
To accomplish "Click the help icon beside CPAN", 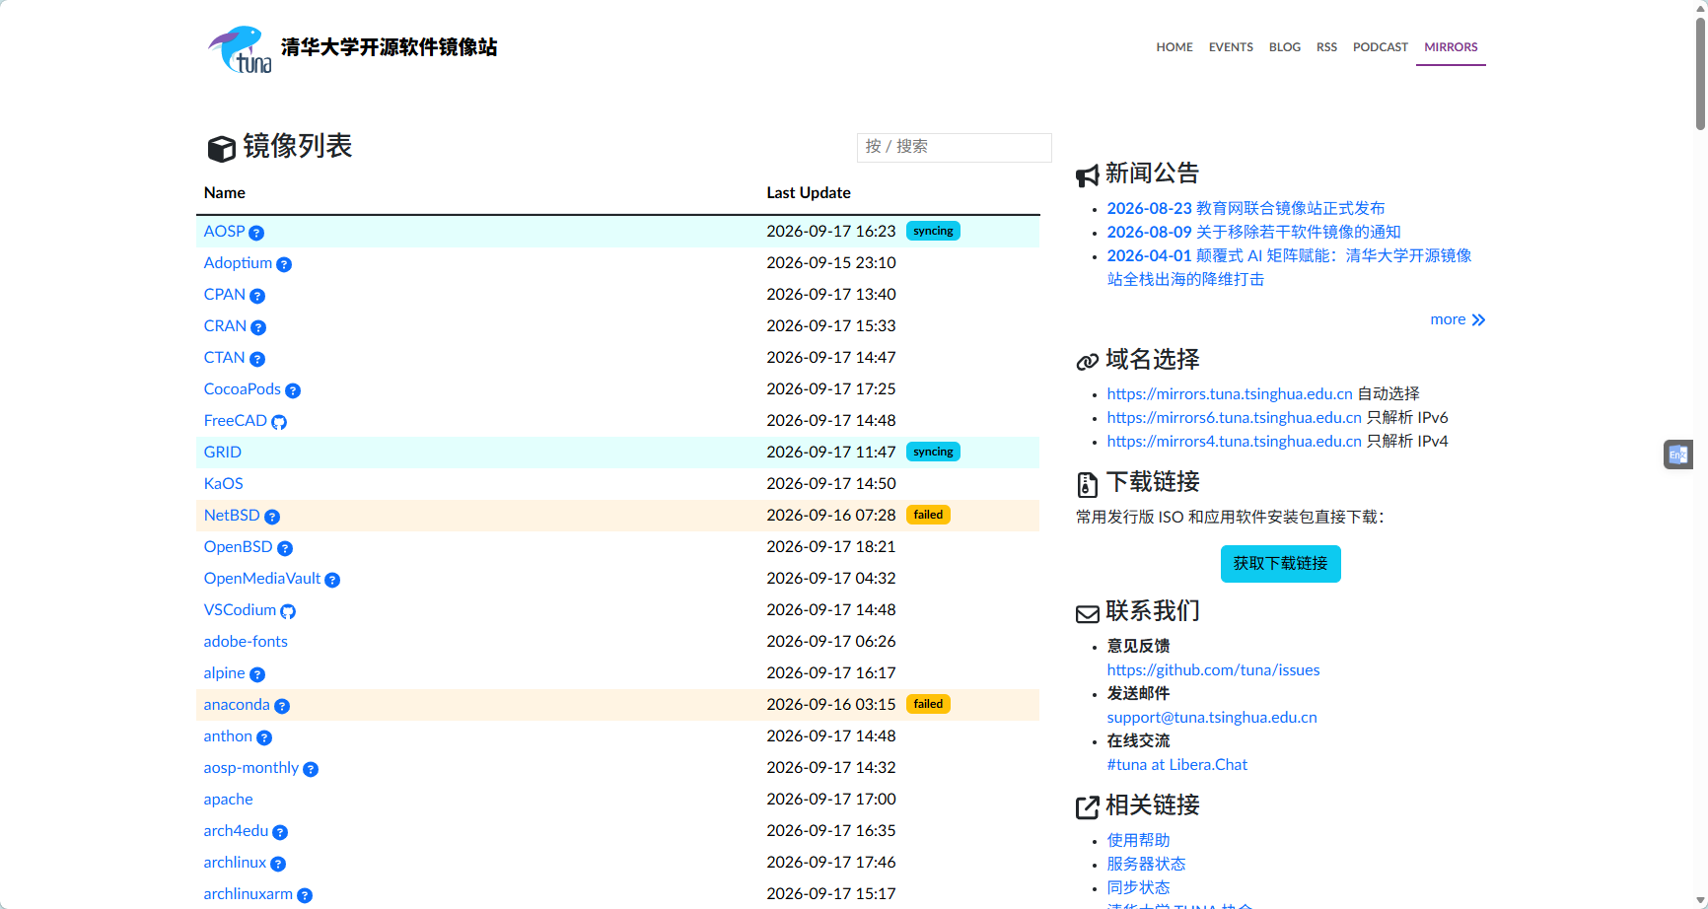I will click(257, 296).
